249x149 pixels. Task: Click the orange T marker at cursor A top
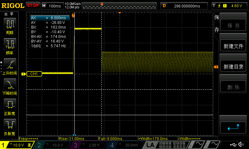coord(73,16)
